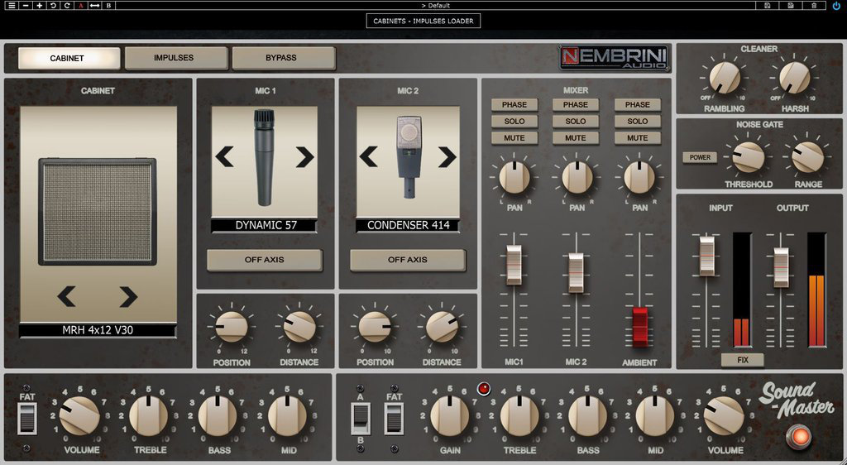Viewport: 847px width, 465px height.
Task: Click the Sound Master logo
Action: pyautogui.click(x=795, y=400)
